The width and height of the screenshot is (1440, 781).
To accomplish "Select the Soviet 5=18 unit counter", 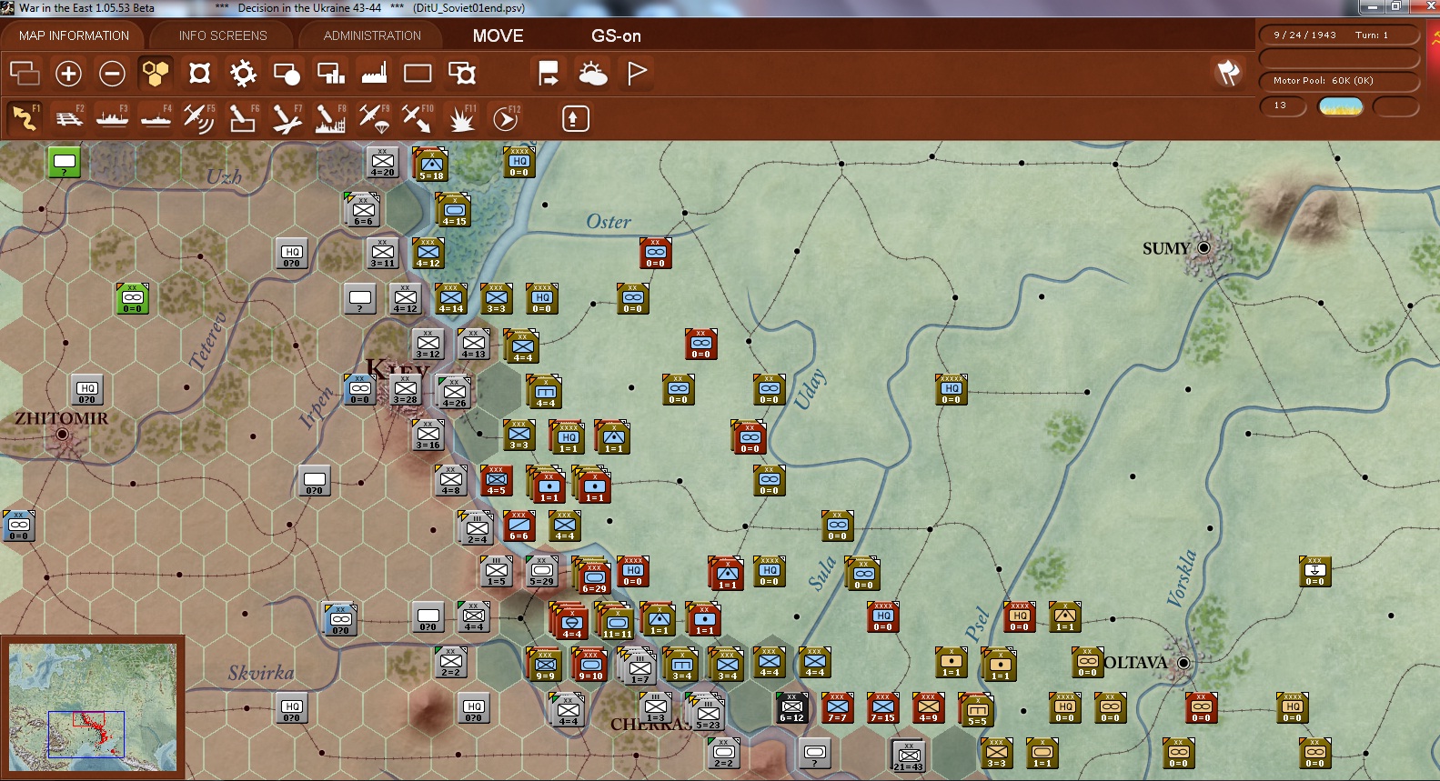I will (x=431, y=165).
